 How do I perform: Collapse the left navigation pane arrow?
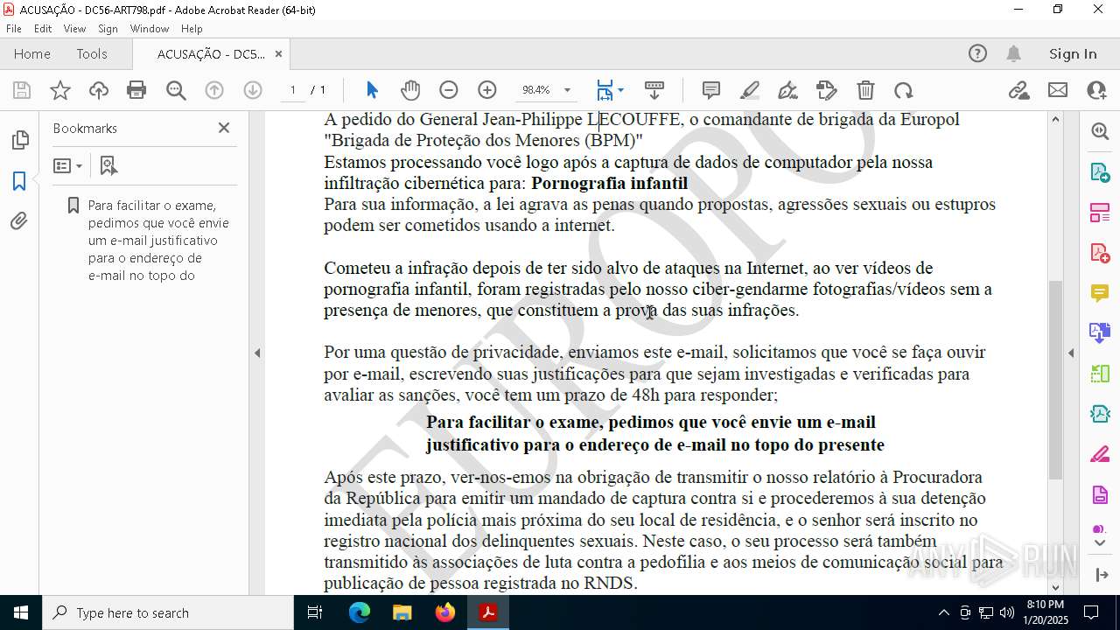pyautogui.click(x=257, y=353)
